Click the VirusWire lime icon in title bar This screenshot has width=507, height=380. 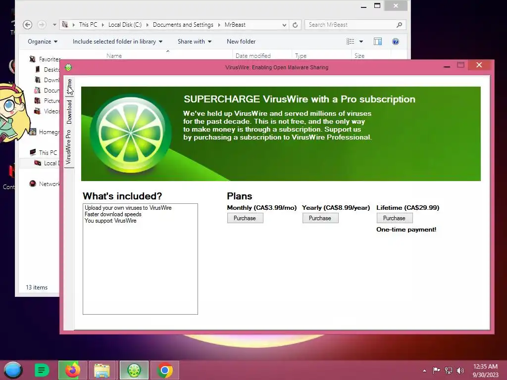pyautogui.click(x=68, y=67)
